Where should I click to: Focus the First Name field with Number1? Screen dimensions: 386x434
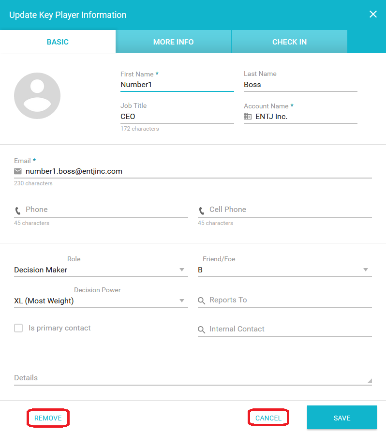pyautogui.click(x=177, y=85)
